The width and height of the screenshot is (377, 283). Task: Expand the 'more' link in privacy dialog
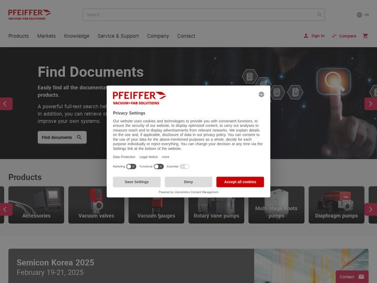point(165,157)
